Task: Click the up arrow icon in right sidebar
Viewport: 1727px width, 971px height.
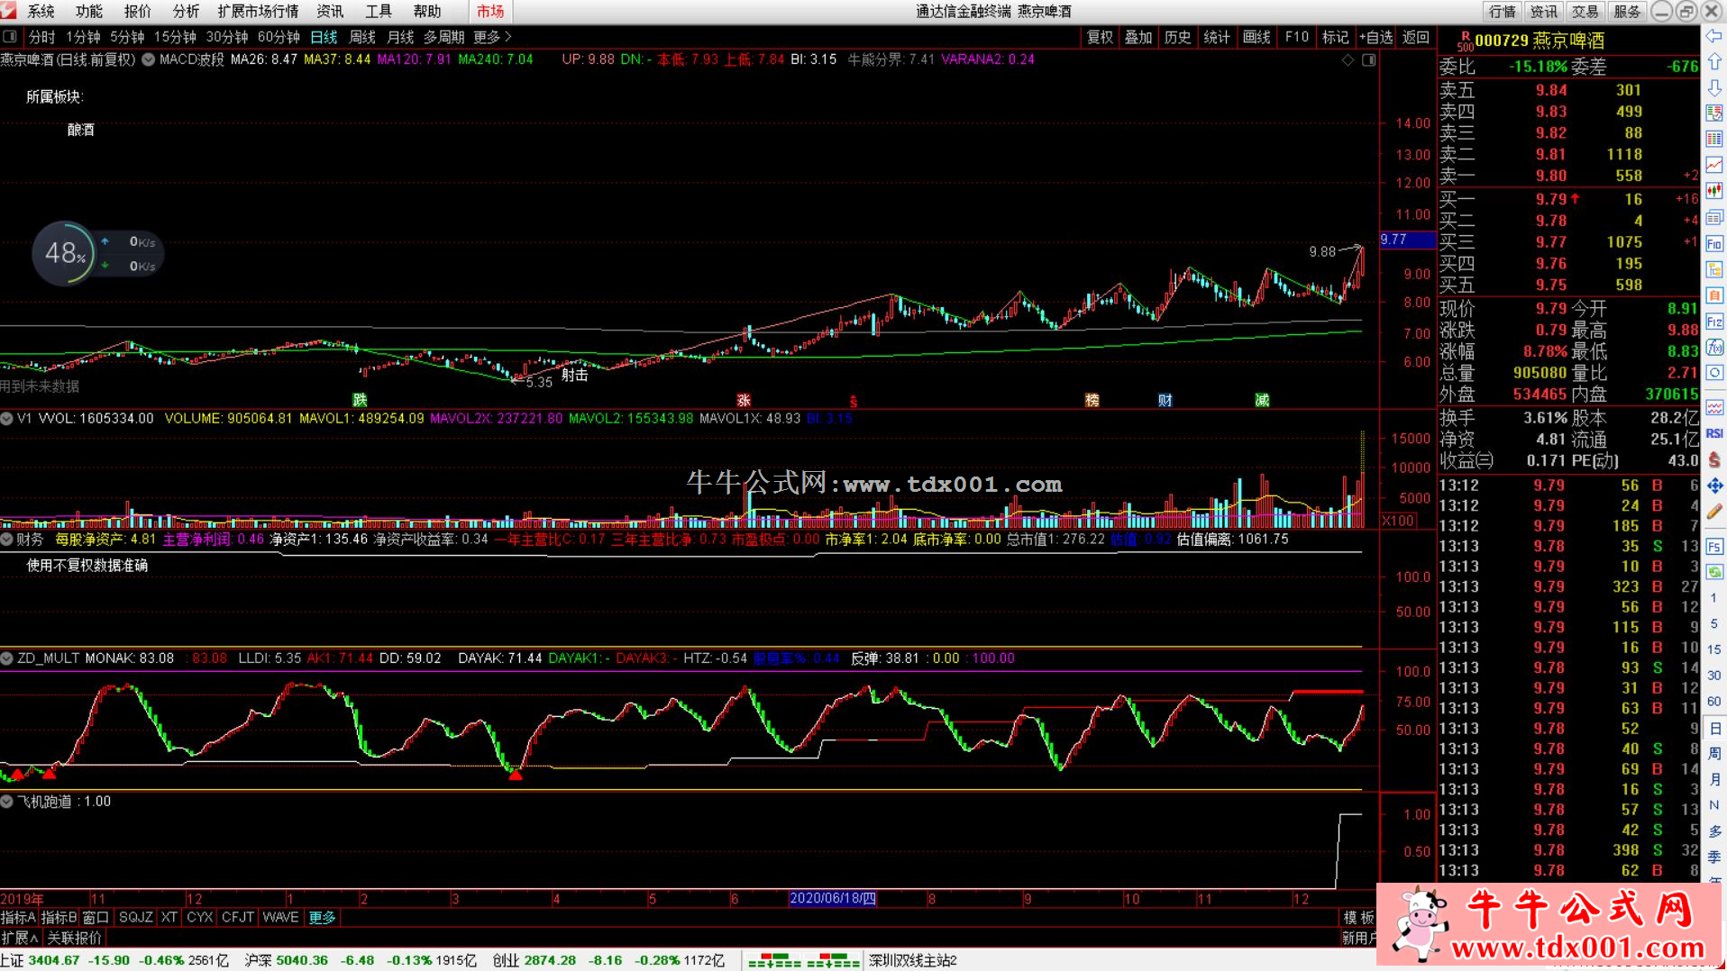Action: tap(1714, 62)
